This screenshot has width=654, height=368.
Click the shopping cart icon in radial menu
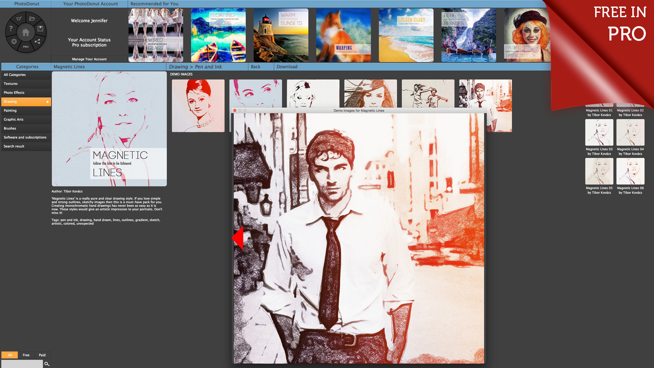[19, 19]
